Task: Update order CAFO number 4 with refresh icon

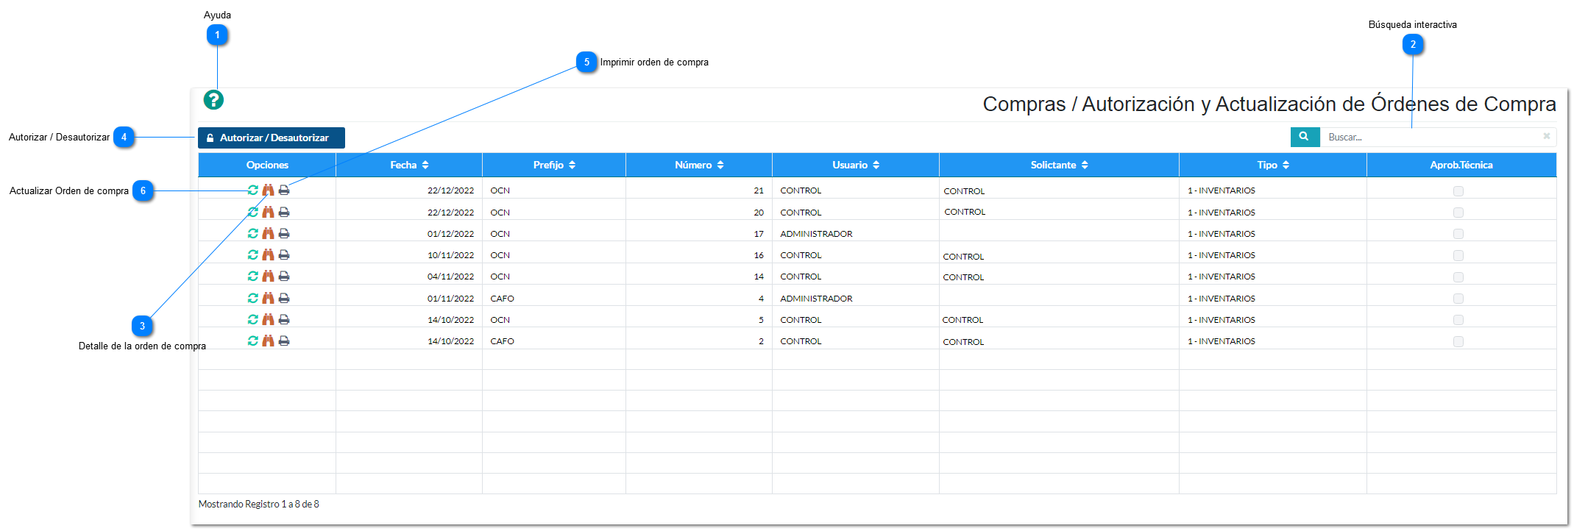Action: pos(253,298)
